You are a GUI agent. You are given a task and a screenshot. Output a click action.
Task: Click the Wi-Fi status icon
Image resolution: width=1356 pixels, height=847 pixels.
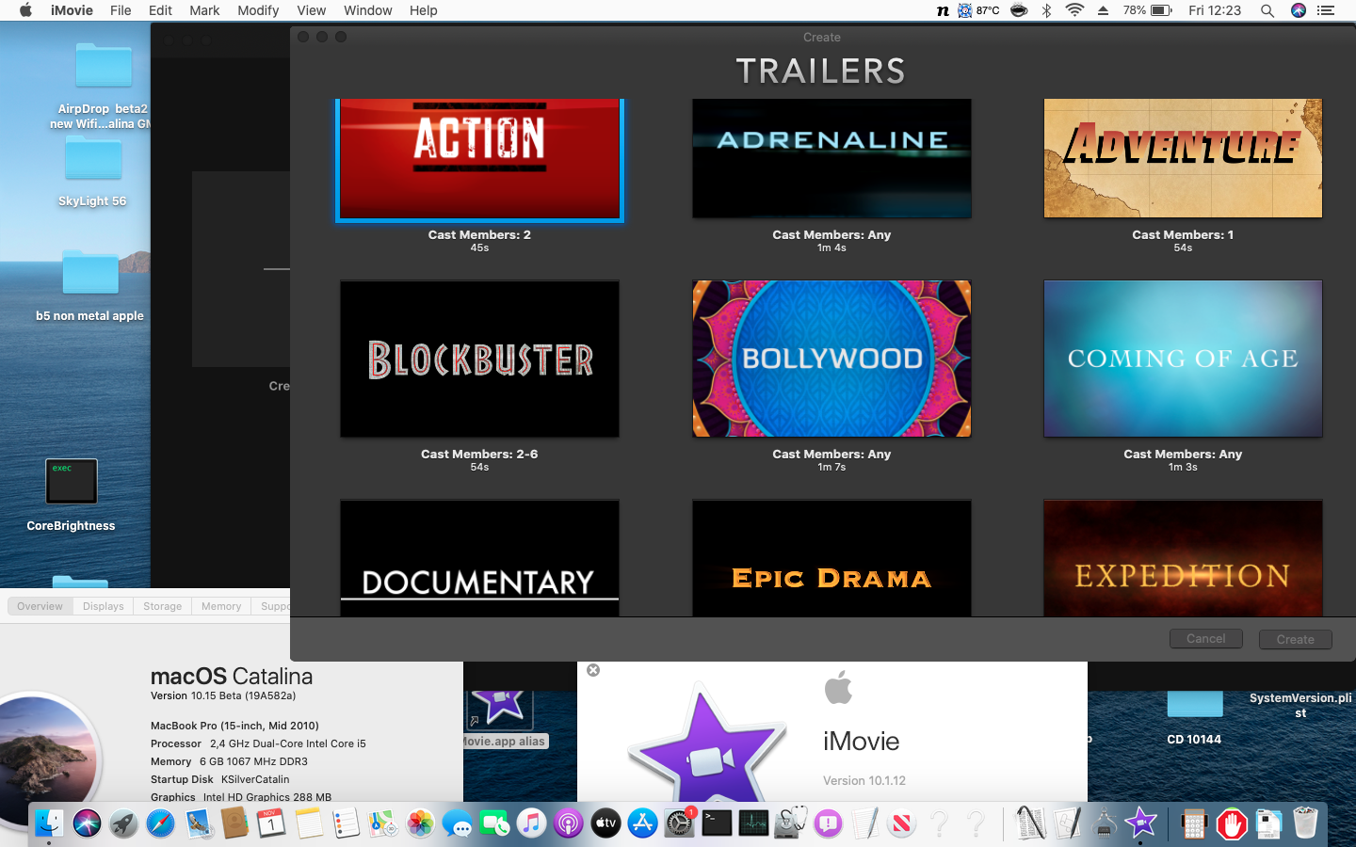click(x=1074, y=10)
